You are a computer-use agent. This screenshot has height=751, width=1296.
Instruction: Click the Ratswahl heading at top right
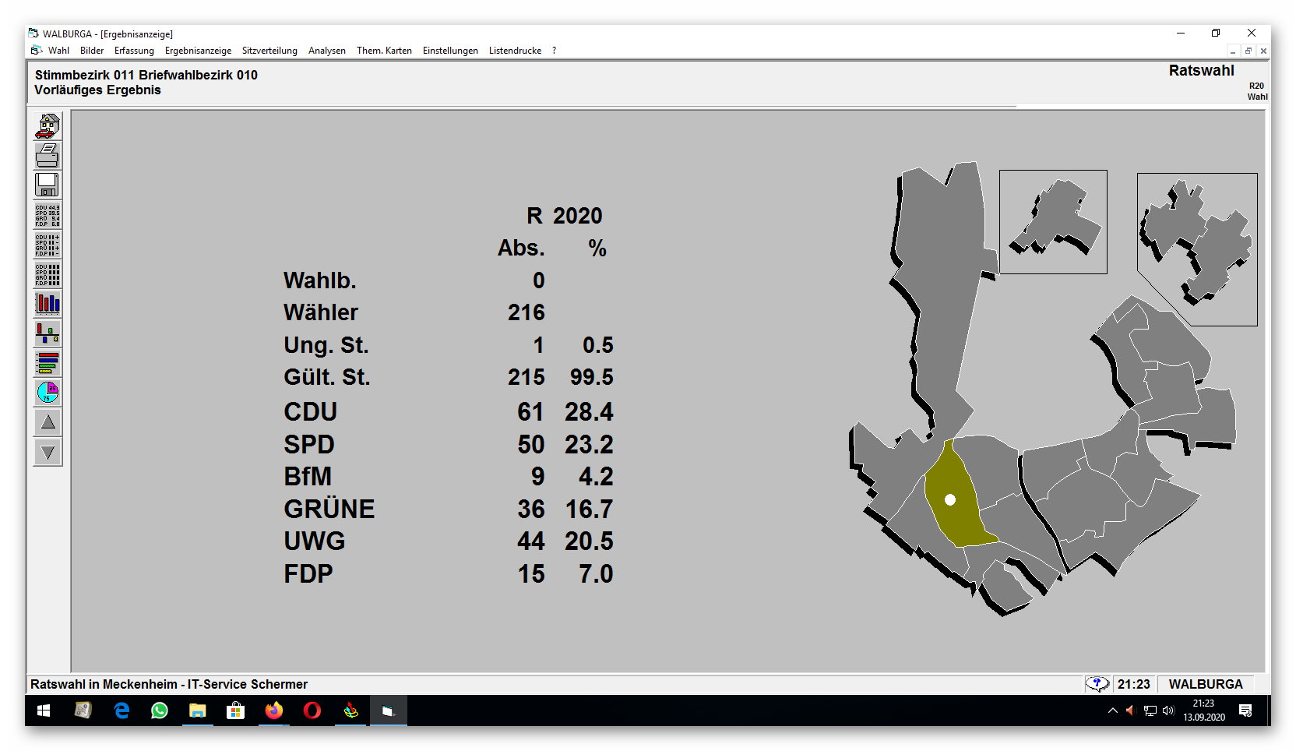coord(1201,71)
